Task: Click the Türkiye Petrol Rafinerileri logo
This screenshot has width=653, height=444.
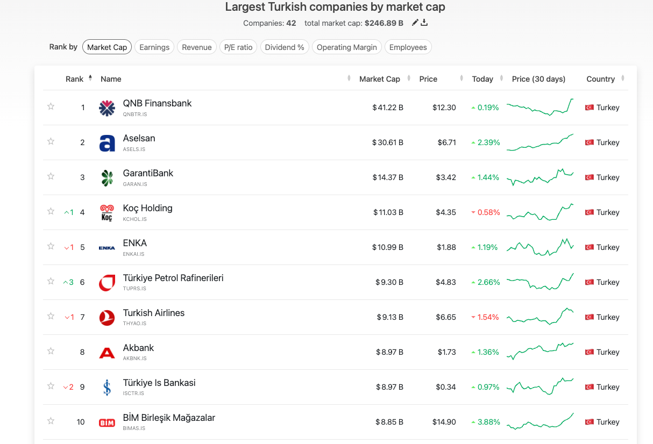Action: tap(107, 283)
